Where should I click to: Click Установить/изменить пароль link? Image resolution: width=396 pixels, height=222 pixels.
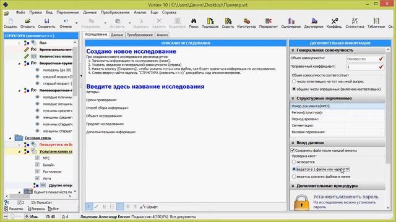pyautogui.click(x=346, y=197)
